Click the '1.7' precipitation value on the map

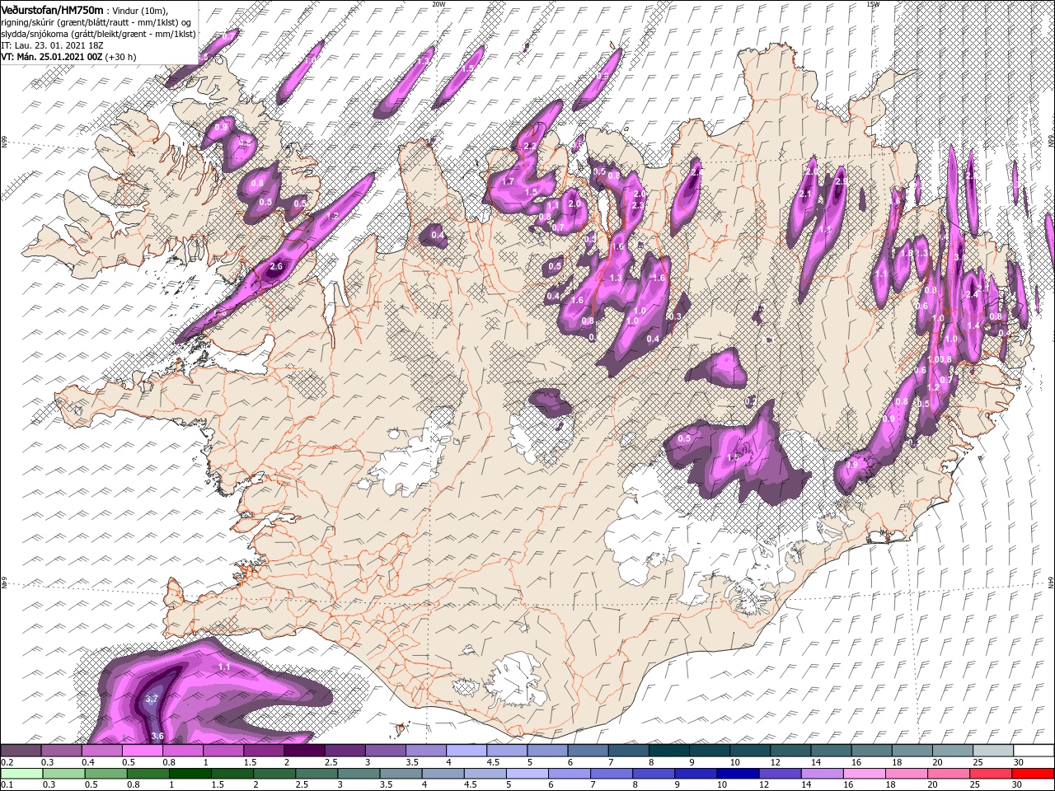(509, 181)
